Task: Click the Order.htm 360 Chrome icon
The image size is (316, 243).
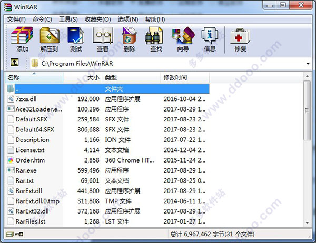Action: click(x=11, y=160)
